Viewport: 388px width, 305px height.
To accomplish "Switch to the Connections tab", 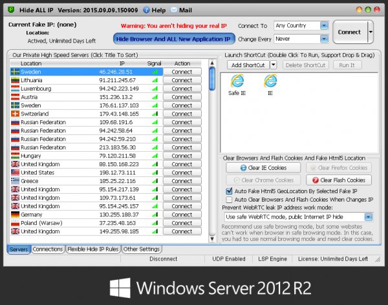I will pyautogui.click(x=48, y=249).
